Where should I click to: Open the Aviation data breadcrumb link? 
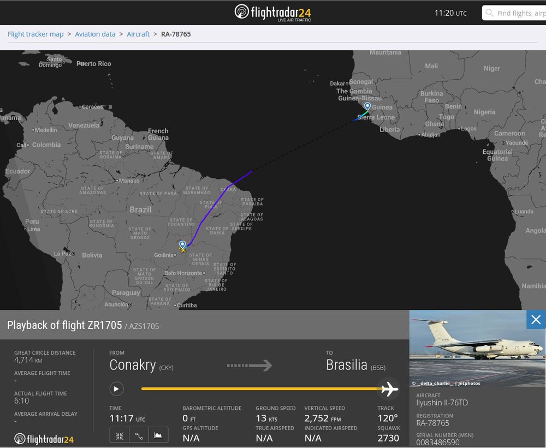(x=95, y=34)
